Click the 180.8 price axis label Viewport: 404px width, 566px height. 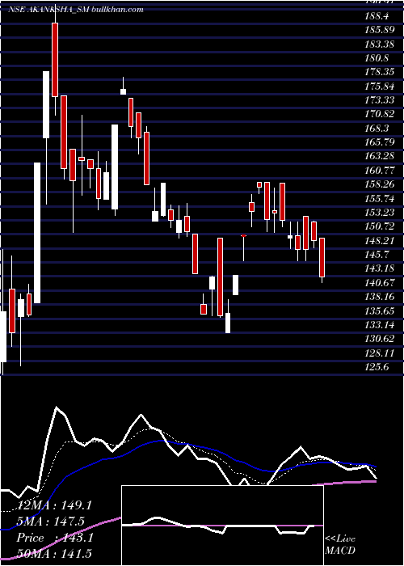click(x=377, y=59)
